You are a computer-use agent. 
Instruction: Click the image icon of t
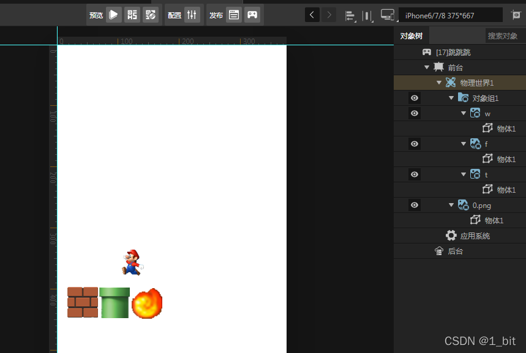(x=475, y=174)
